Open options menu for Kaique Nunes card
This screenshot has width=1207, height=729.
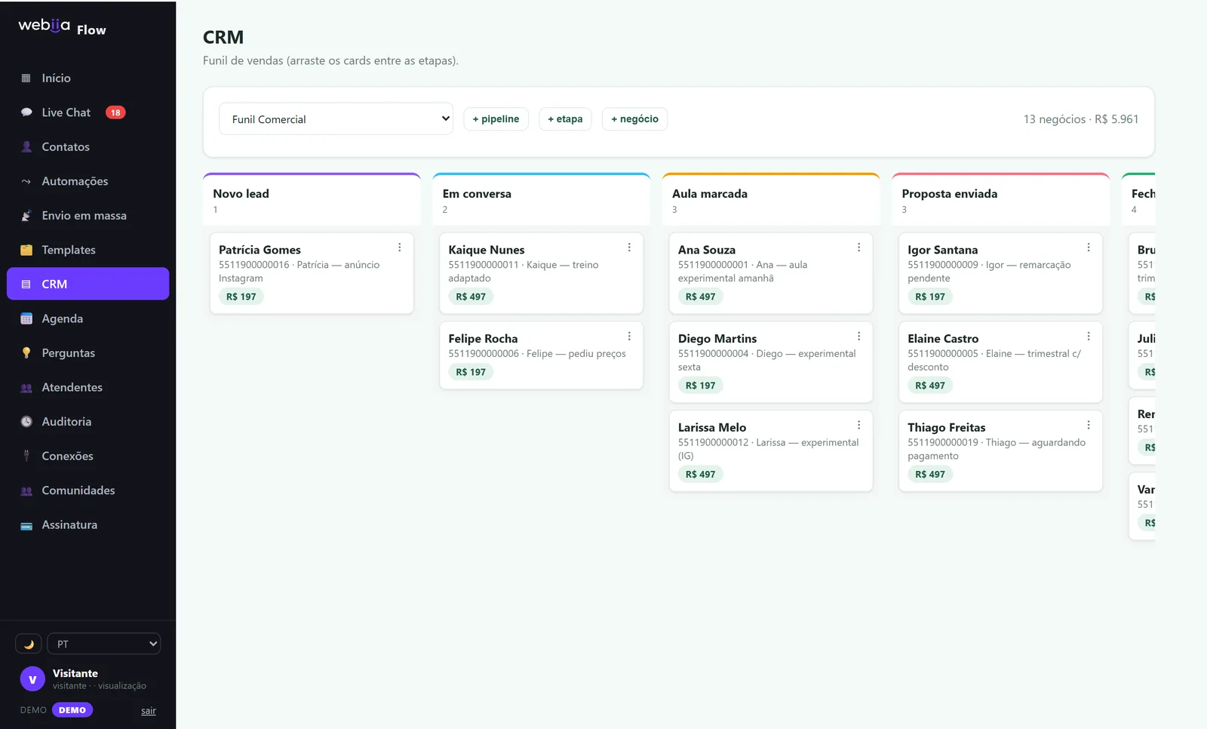[x=629, y=248]
